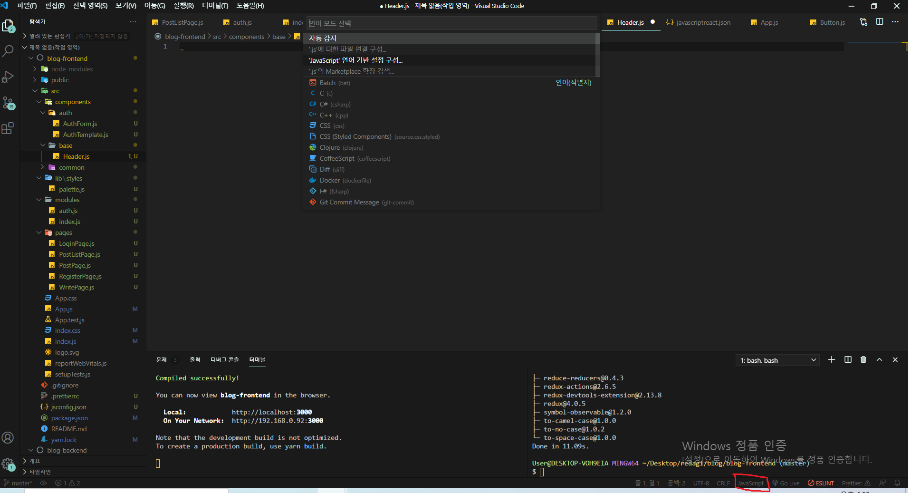Expand the common folder
The image size is (911, 493).
(x=43, y=167)
